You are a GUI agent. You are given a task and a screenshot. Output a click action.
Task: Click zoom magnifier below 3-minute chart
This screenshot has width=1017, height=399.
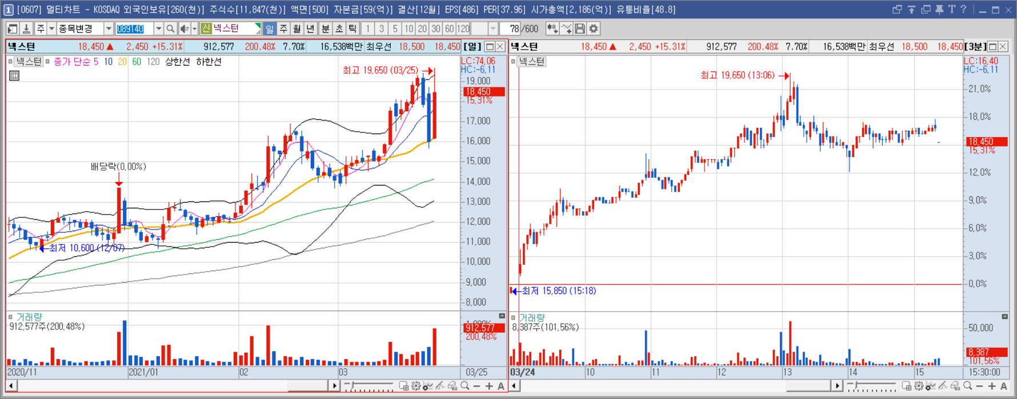968,386
